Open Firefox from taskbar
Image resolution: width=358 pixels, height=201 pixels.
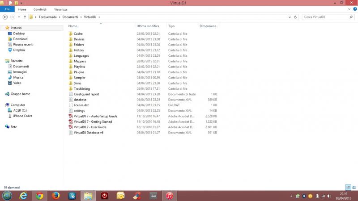point(55,196)
